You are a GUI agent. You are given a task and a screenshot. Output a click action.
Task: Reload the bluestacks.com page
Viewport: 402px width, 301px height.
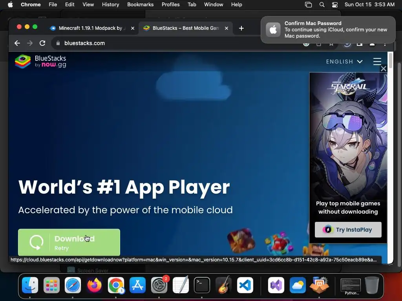pyautogui.click(x=42, y=43)
